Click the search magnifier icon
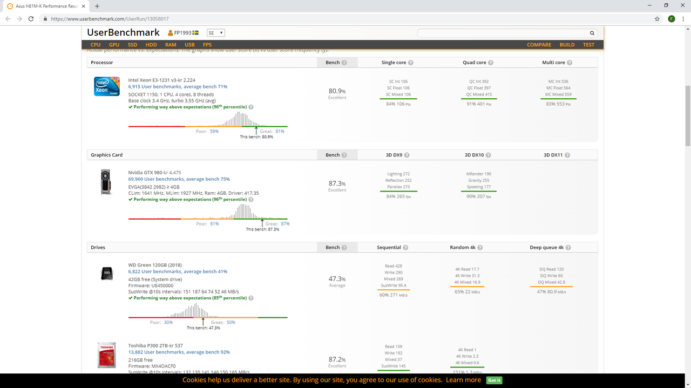691x388 pixels. (592, 33)
